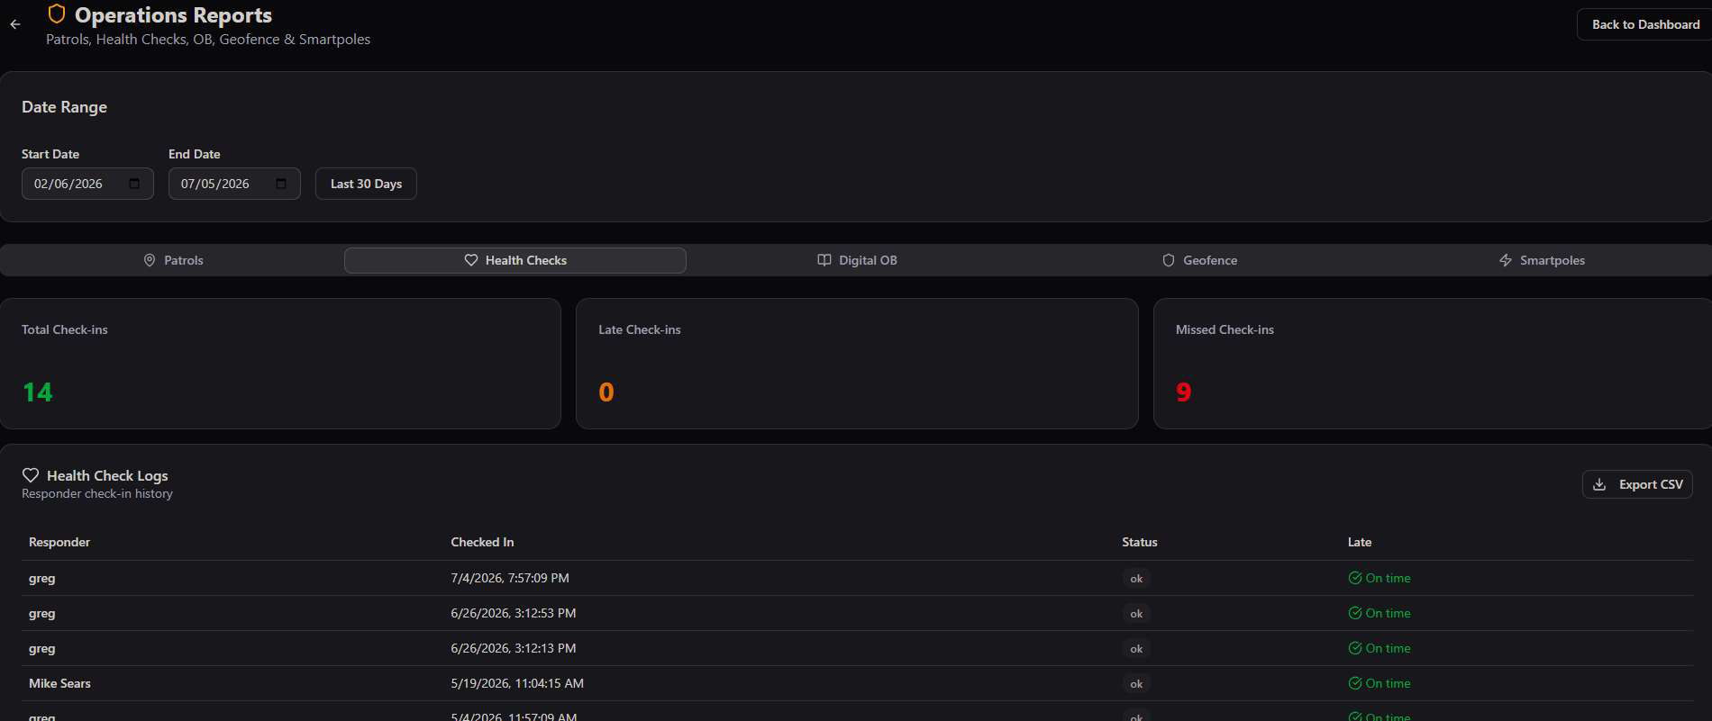Select the Mike Sears responder cell

(59, 683)
